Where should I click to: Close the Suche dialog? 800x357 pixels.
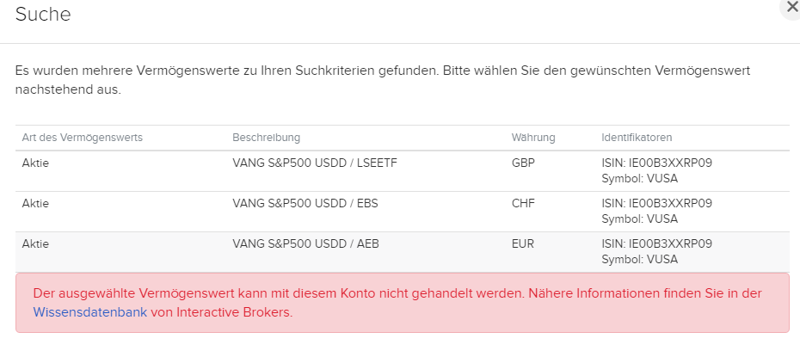(792, 7)
